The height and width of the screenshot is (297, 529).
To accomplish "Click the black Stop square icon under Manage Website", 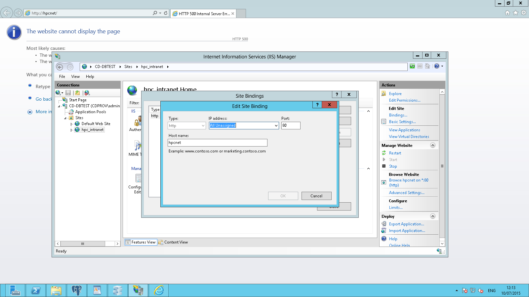I will pos(384,166).
